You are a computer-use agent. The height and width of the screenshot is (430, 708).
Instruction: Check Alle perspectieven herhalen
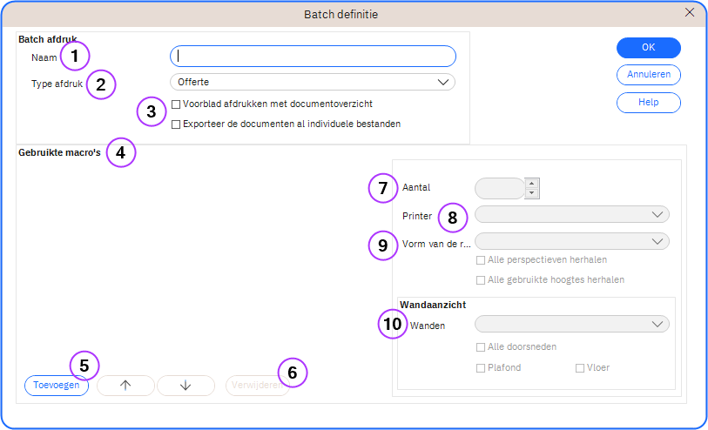click(481, 259)
